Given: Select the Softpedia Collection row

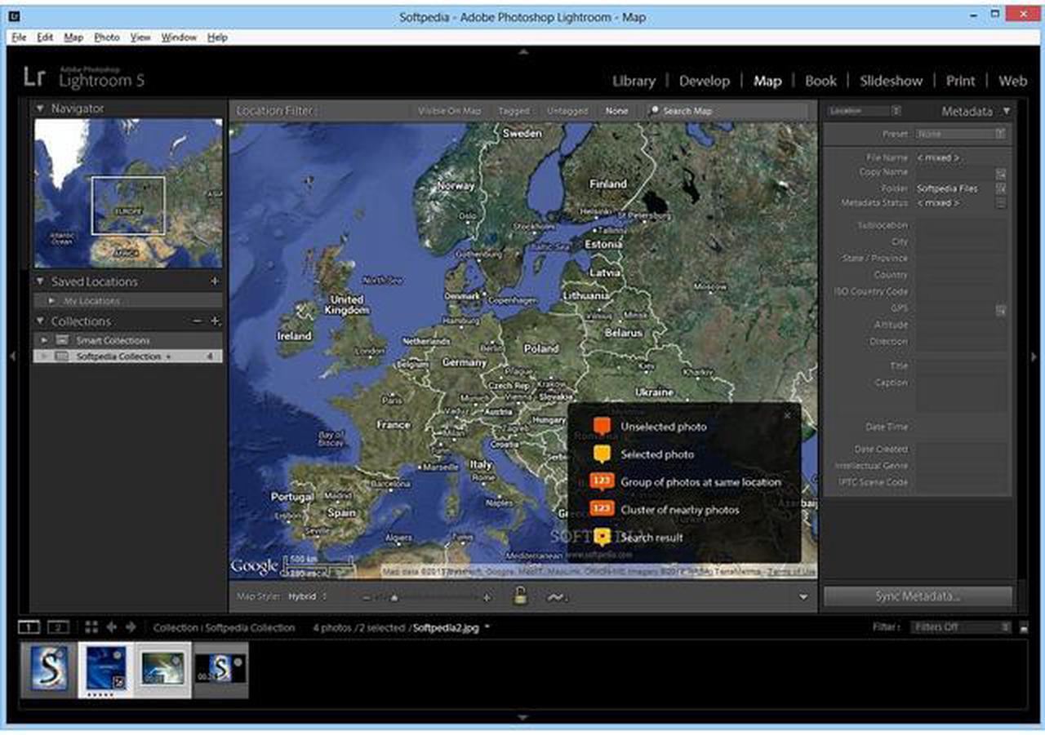Looking at the screenshot, I should [127, 356].
